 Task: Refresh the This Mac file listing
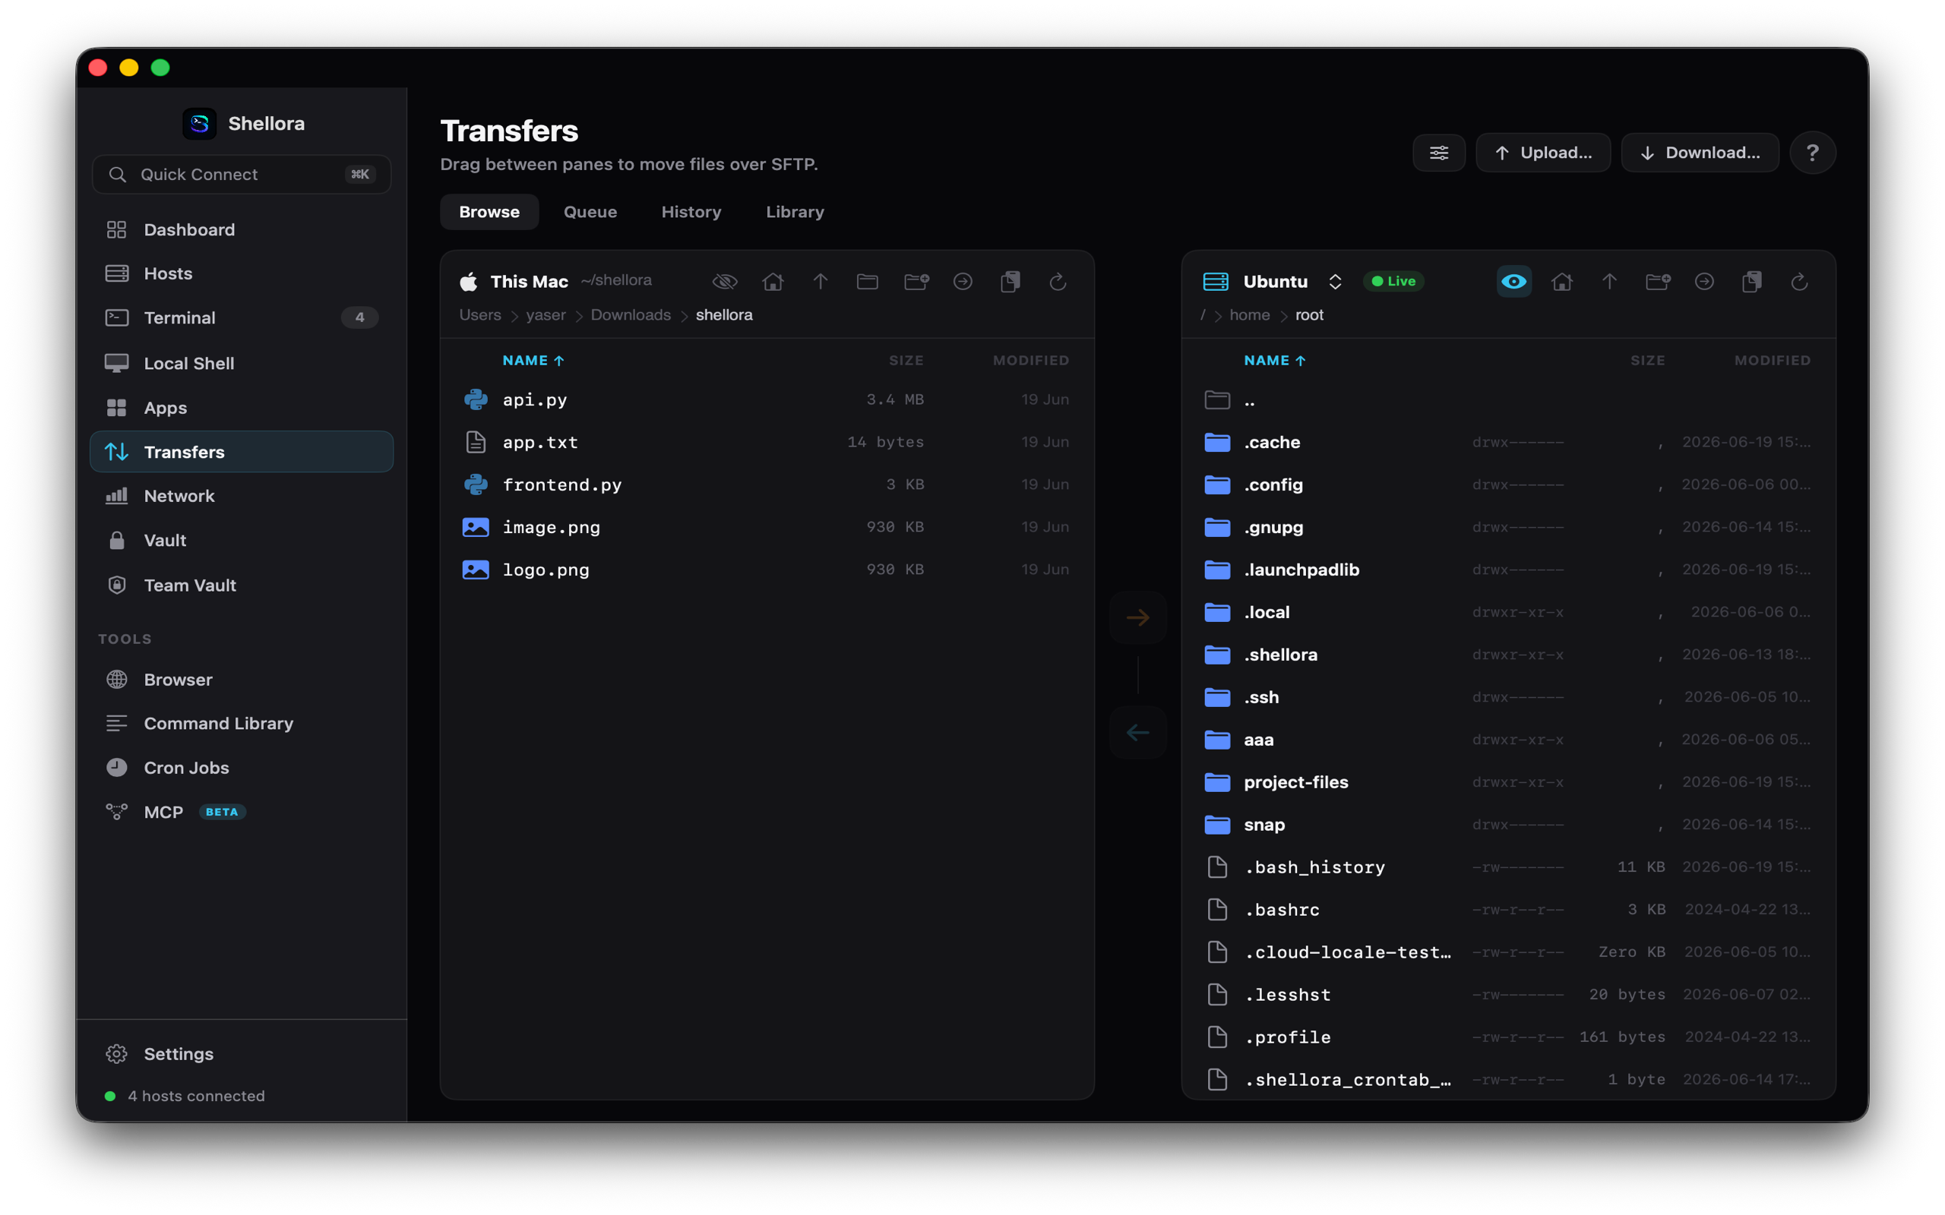1058,281
